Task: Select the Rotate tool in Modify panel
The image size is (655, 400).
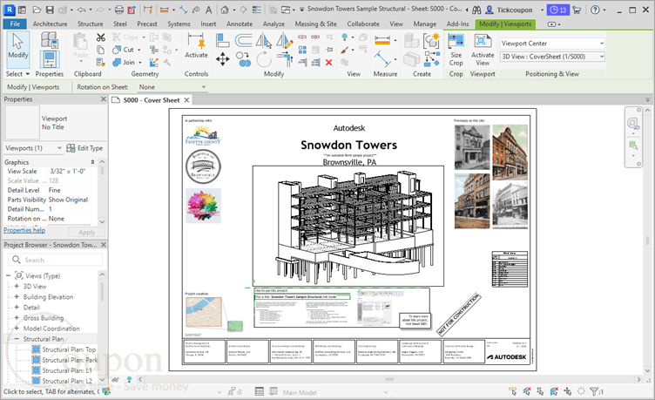Action: pos(264,59)
